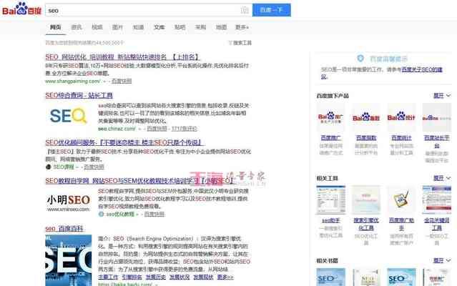Image resolution: width=457 pixels, height=286 pixels.
Task: Click the Baidu logo
Action: [x=22, y=9]
